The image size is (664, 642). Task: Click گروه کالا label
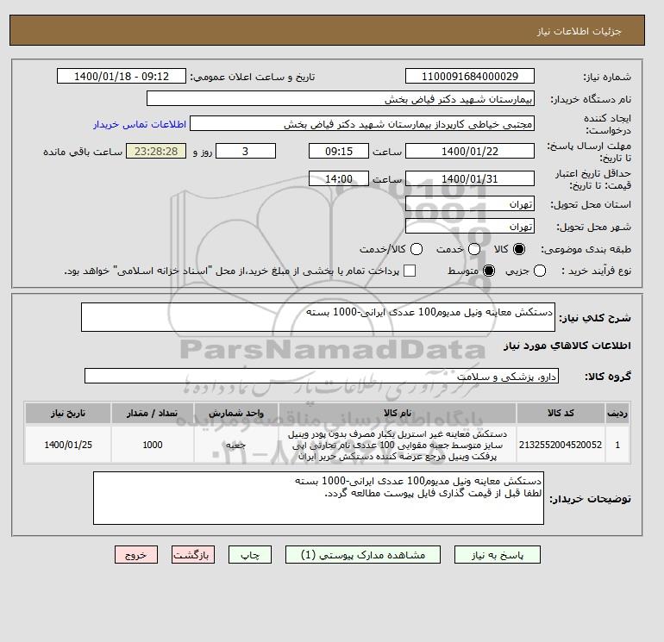click(x=608, y=377)
